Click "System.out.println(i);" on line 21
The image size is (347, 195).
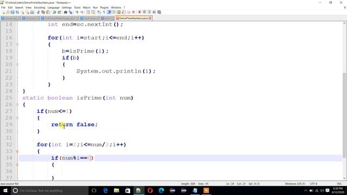116,71
